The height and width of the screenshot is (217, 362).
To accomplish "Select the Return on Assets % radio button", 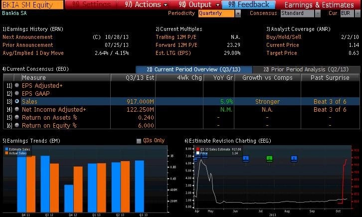I will pyautogui.click(x=17, y=117).
